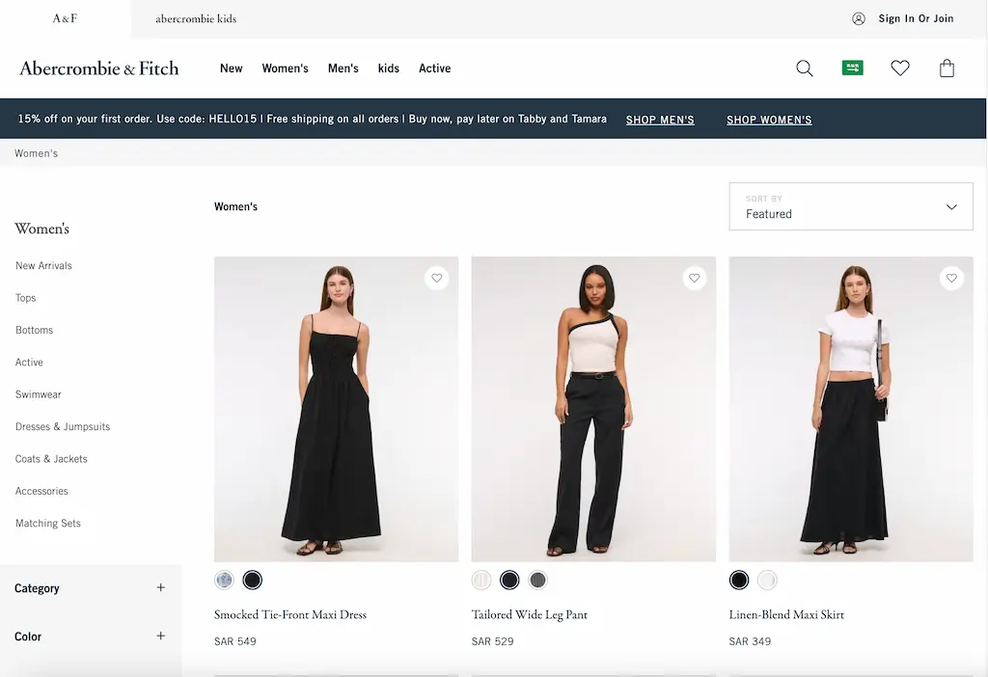The image size is (988, 677).
Task: Select the blue floral swatch for maxi dress
Action: point(224,580)
